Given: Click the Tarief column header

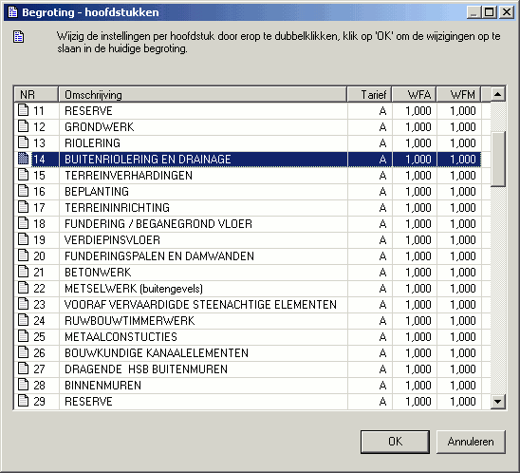Looking at the screenshot, I should pyautogui.click(x=369, y=95).
